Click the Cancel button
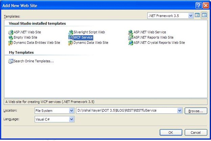The height and width of the screenshot is (141, 211). click(x=196, y=133)
